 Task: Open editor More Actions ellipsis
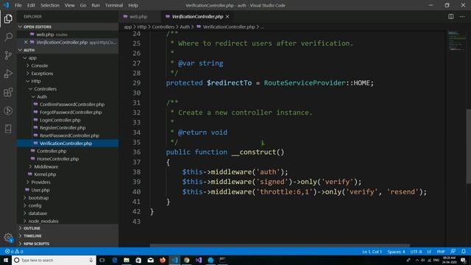coord(462,16)
